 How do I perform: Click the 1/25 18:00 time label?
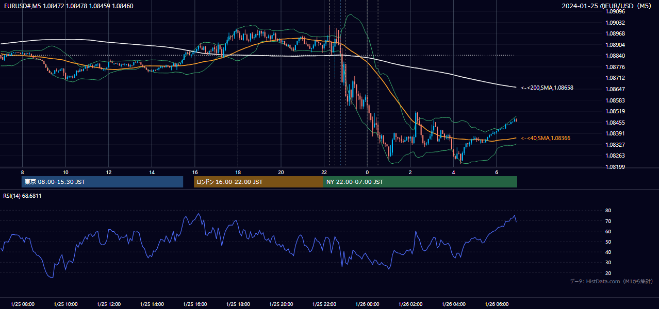point(238,304)
